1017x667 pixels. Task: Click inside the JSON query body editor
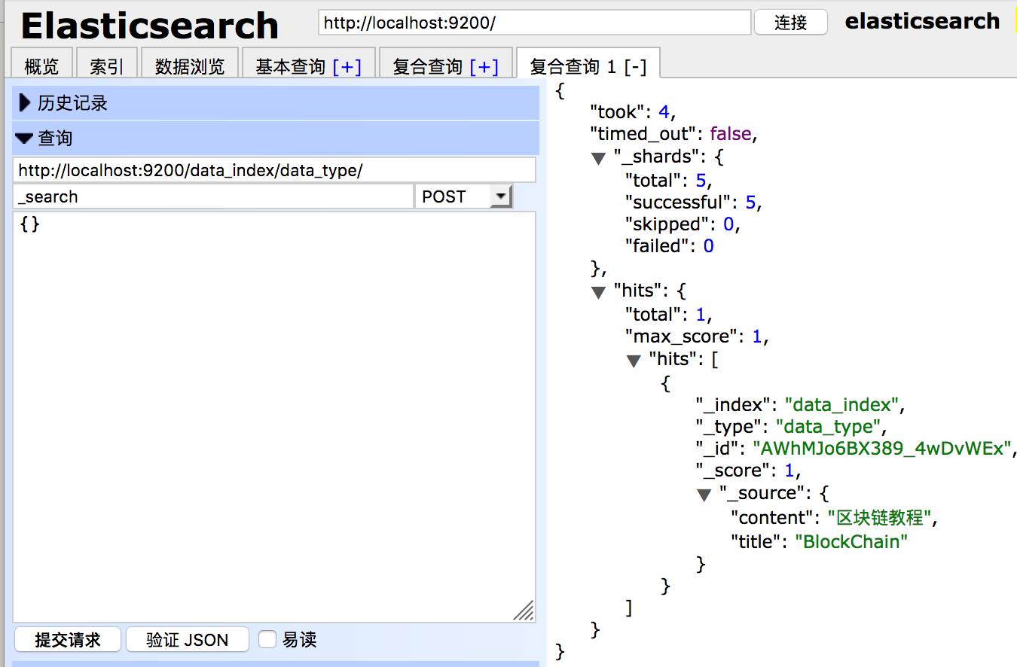coord(274,417)
